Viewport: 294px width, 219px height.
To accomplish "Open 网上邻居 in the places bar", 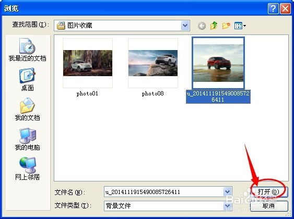I will click(x=27, y=169).
